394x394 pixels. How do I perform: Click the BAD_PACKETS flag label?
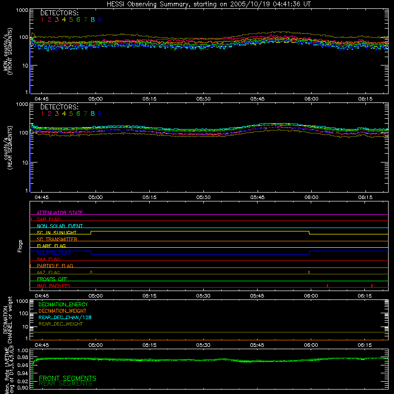[x=54, y=286]
